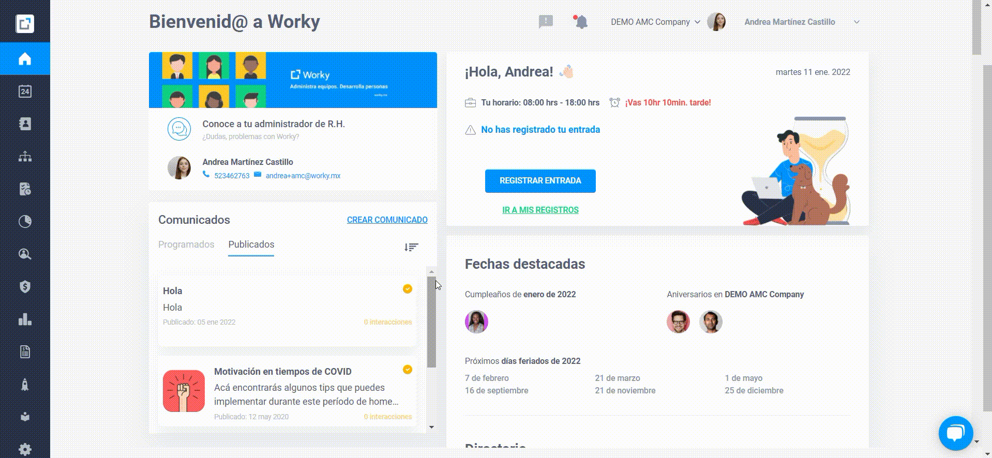992x458 pixels.
Task: Open the payroll shield dollar sidebar icon
Action: coord(25,287)
